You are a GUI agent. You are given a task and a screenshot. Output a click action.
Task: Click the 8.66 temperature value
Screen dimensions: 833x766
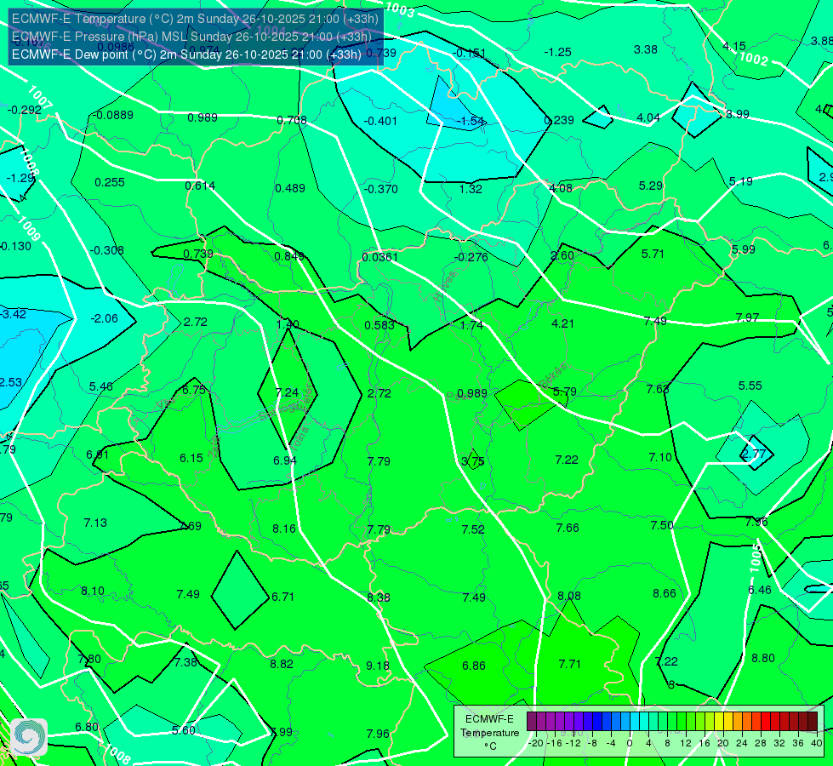click(x=665, y=593)
